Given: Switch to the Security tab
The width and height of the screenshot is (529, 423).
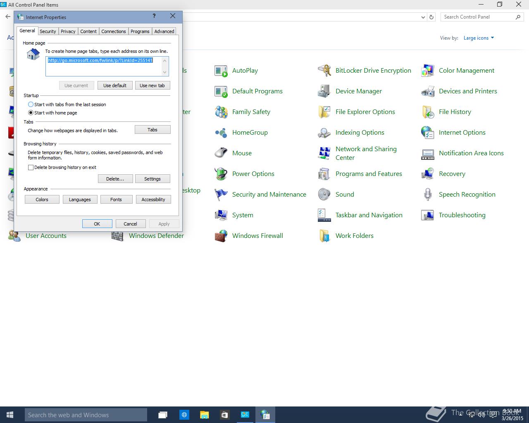Looking at the screenshot, I should tap(48, 31).
